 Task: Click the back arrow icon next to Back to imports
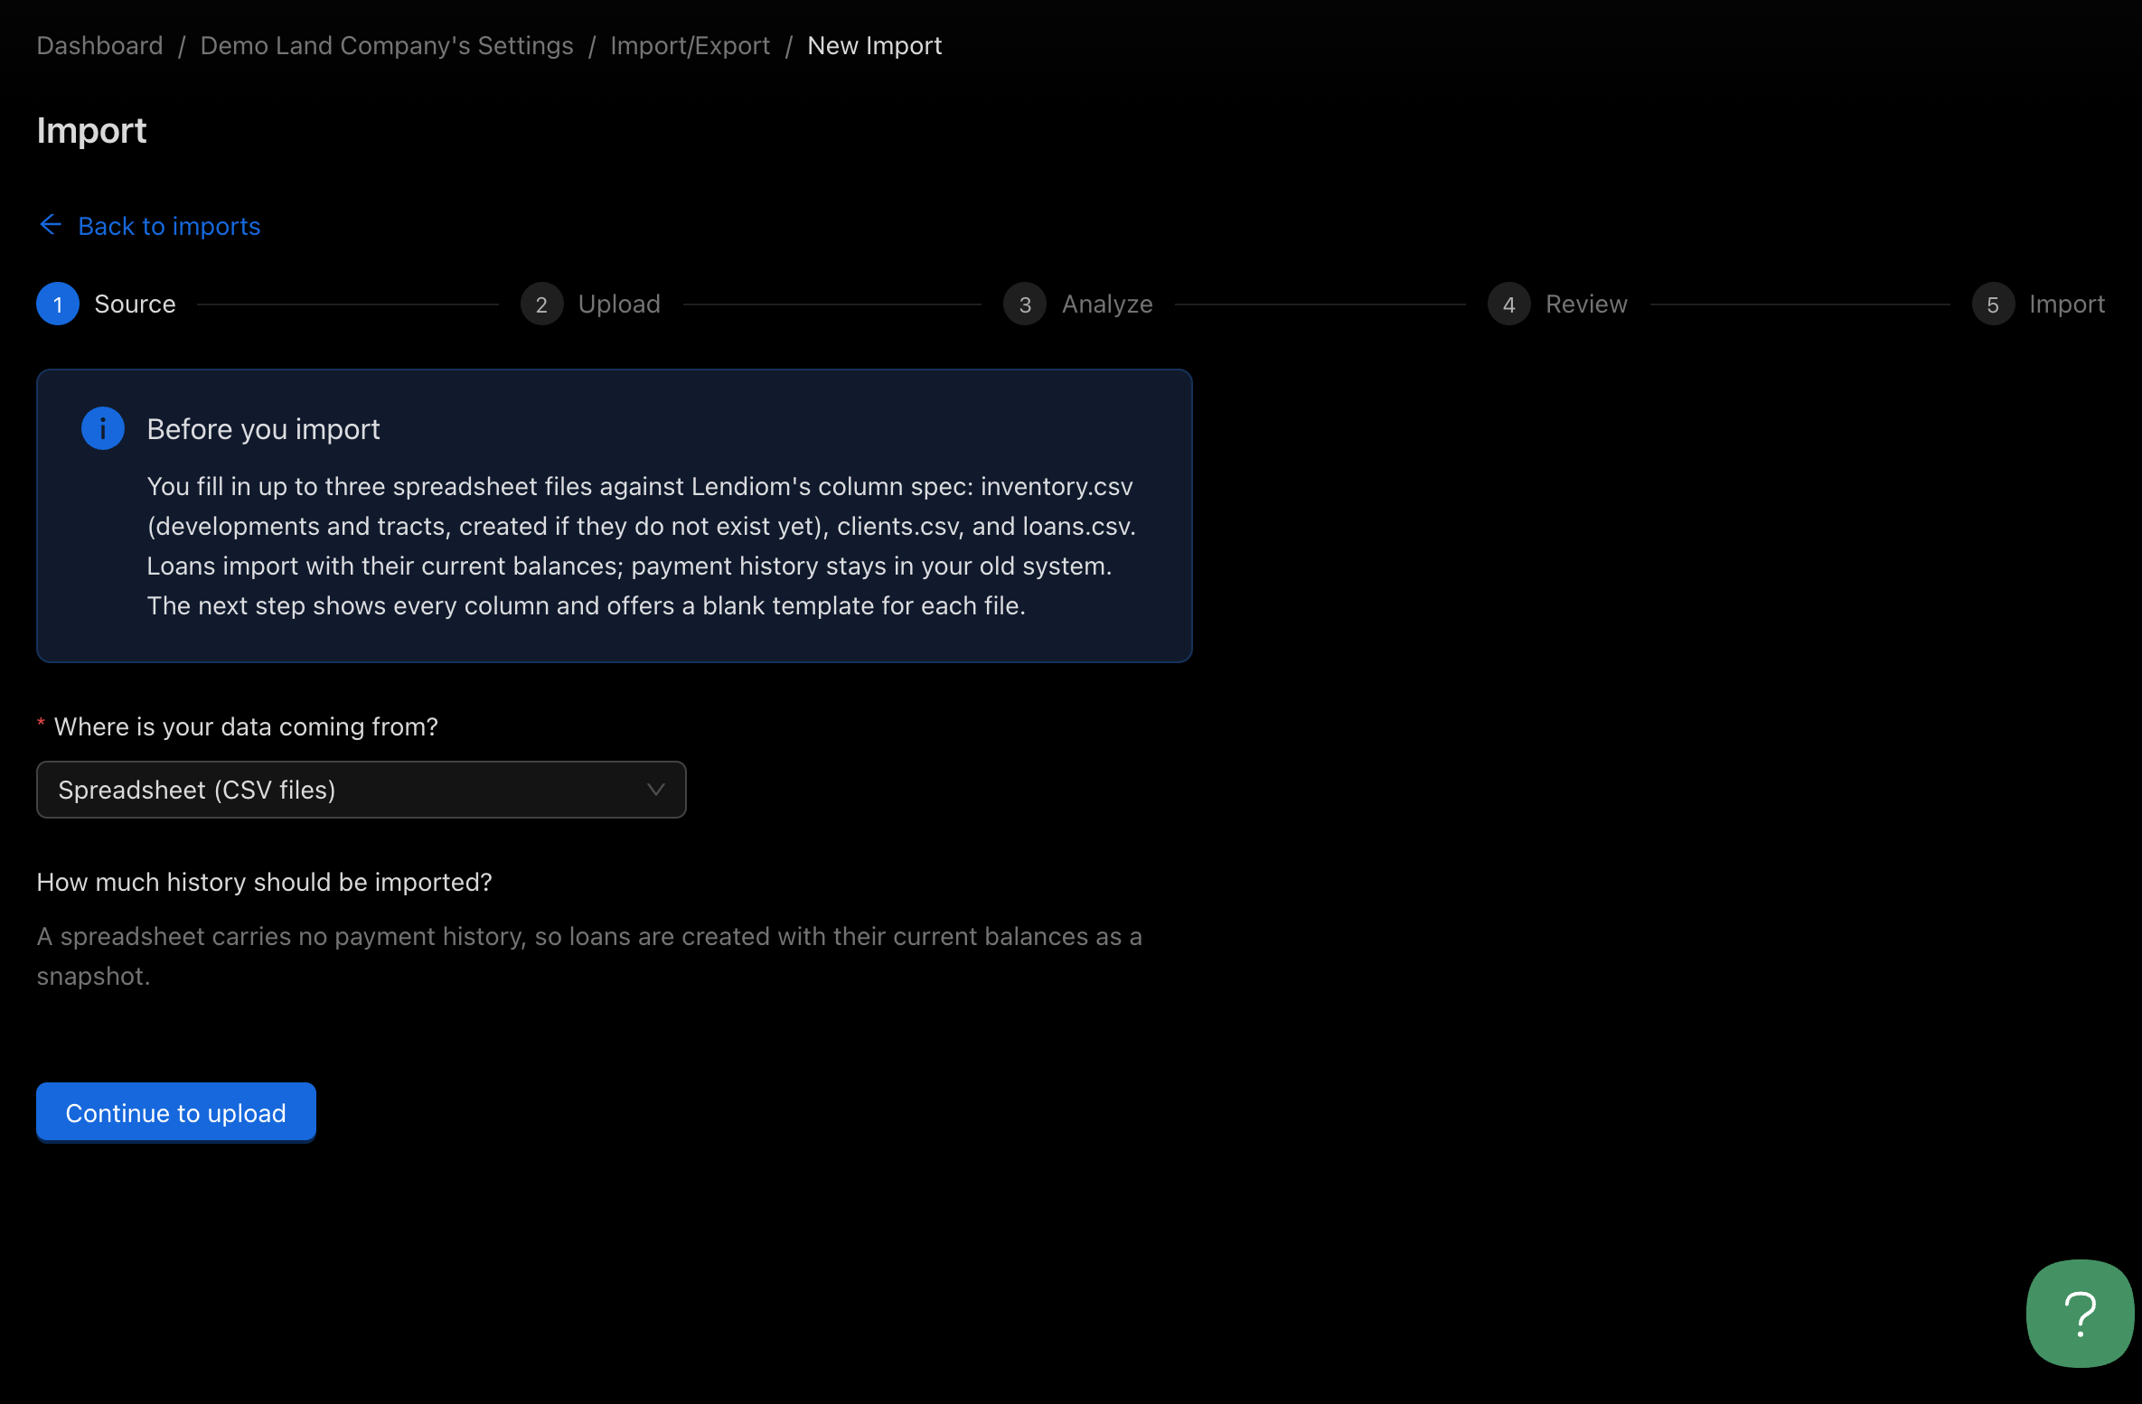click(51, 225)
